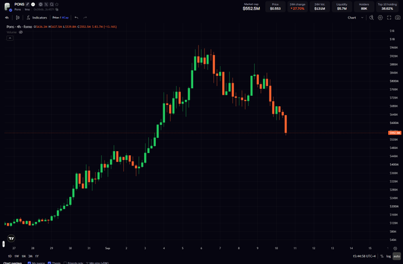Image resolution: width=403 pixels, height=264 pixels.
Task: Open the magnifier tool beside the Chart dropdown
Action: click(372, 17)
